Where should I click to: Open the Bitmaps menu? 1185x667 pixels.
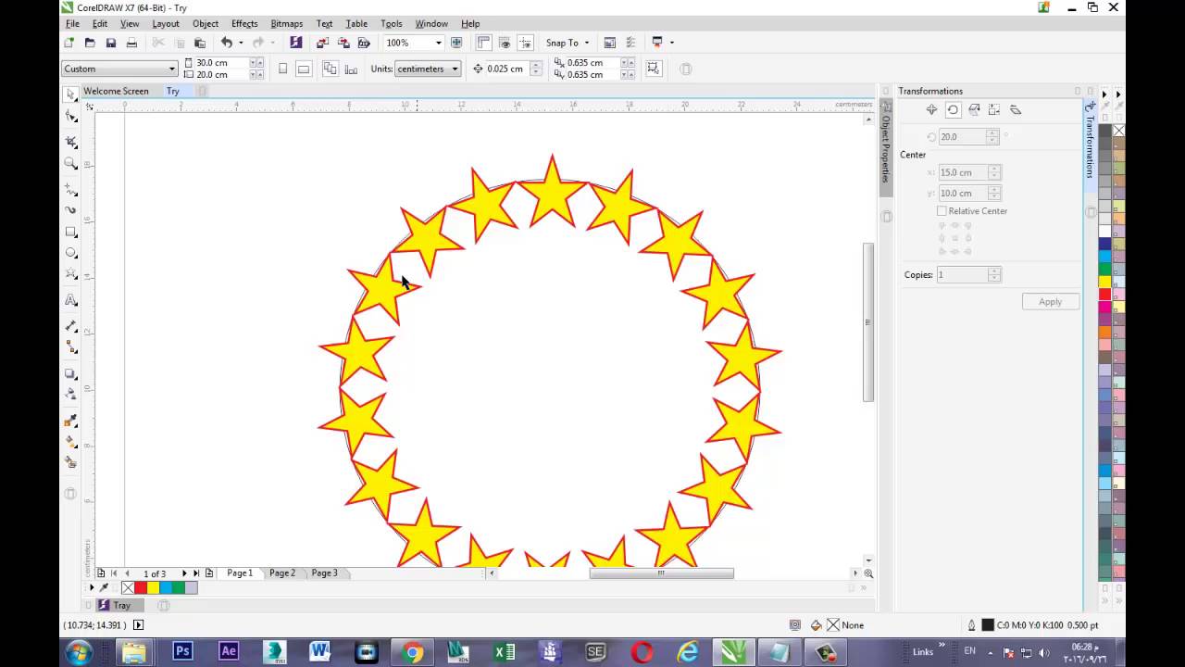286,23
